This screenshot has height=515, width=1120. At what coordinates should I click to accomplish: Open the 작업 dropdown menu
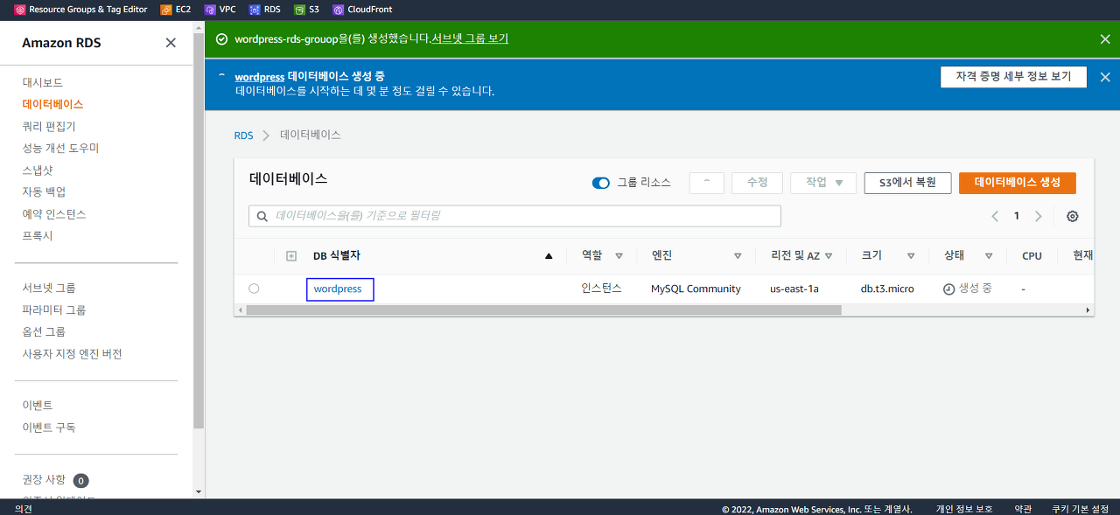pyautogui.click(x=822, y=183)
